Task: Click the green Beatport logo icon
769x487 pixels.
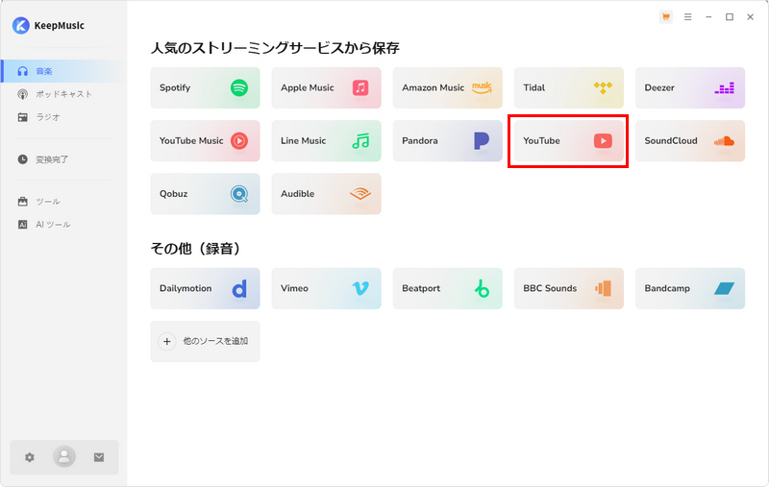Action: [482, 288]
